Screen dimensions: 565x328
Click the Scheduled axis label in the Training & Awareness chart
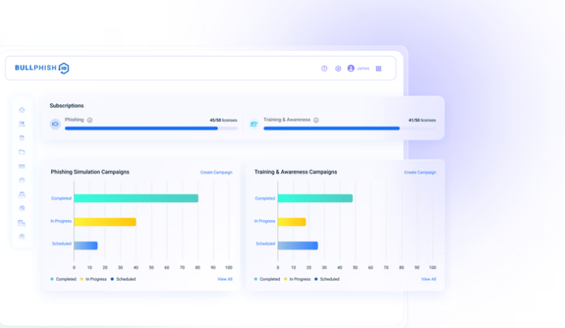265,244
